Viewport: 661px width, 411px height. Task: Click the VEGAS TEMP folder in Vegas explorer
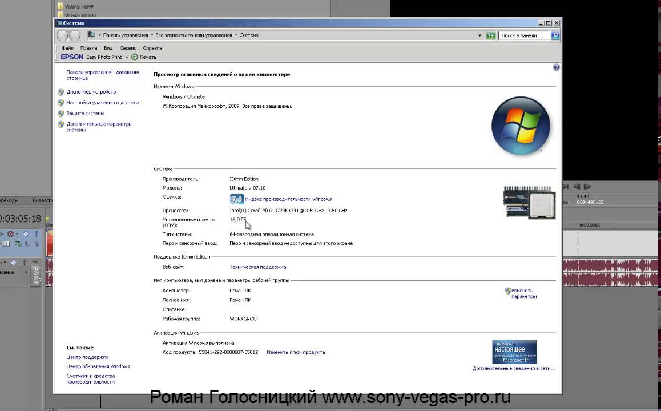click(76, 6)
